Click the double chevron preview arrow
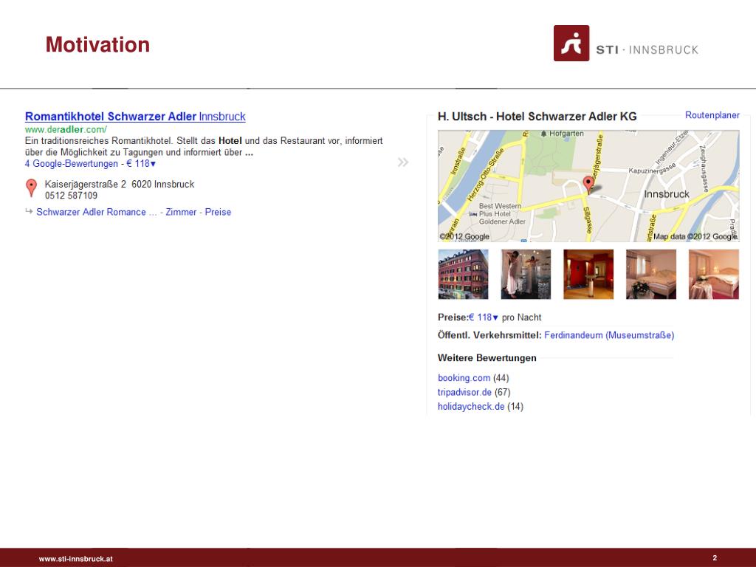Viewport: 756px width, 567px height. coord(402,162)
